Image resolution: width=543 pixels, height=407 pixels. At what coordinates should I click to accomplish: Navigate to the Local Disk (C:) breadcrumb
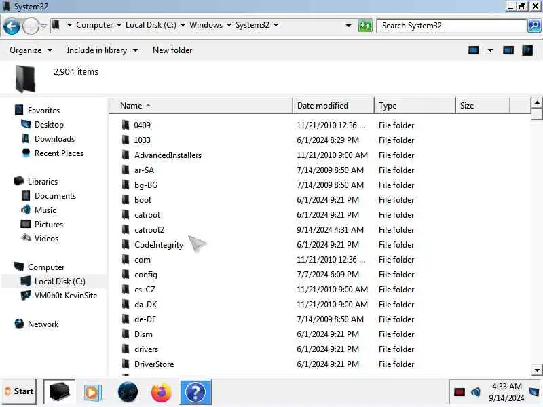151,25
